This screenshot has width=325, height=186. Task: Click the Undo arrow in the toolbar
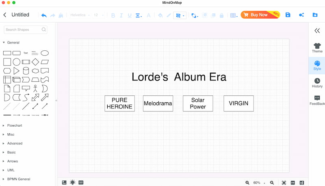(x=44, y=15)
